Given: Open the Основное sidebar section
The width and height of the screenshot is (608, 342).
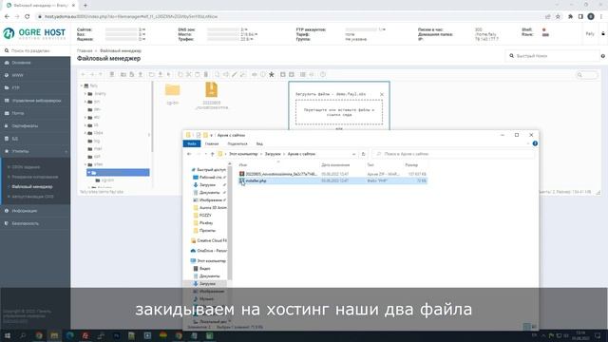Looking at the screenshot, I should point(21,63).
